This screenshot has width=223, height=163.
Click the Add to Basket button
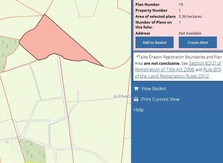(x=154, y=42)
